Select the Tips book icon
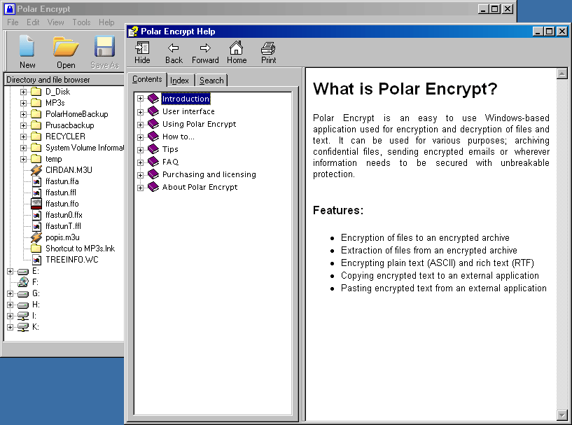Screen dimensions: 572x425 tap(153, 149)
